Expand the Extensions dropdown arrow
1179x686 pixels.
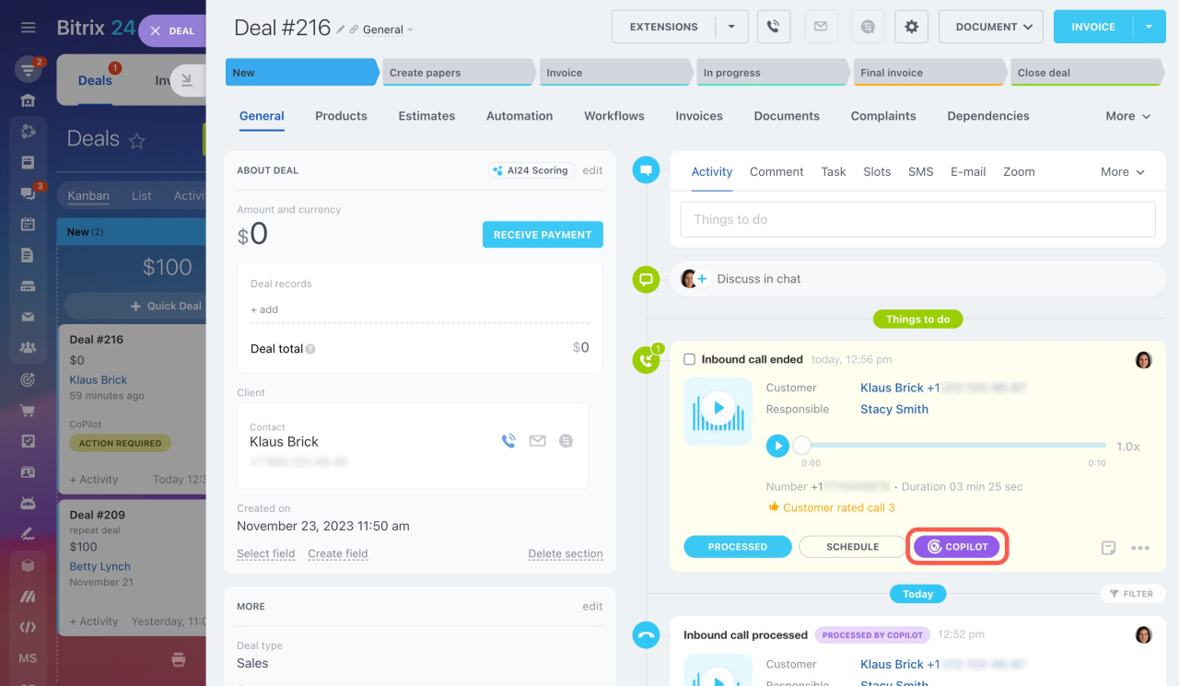click(x=731, y=27)
